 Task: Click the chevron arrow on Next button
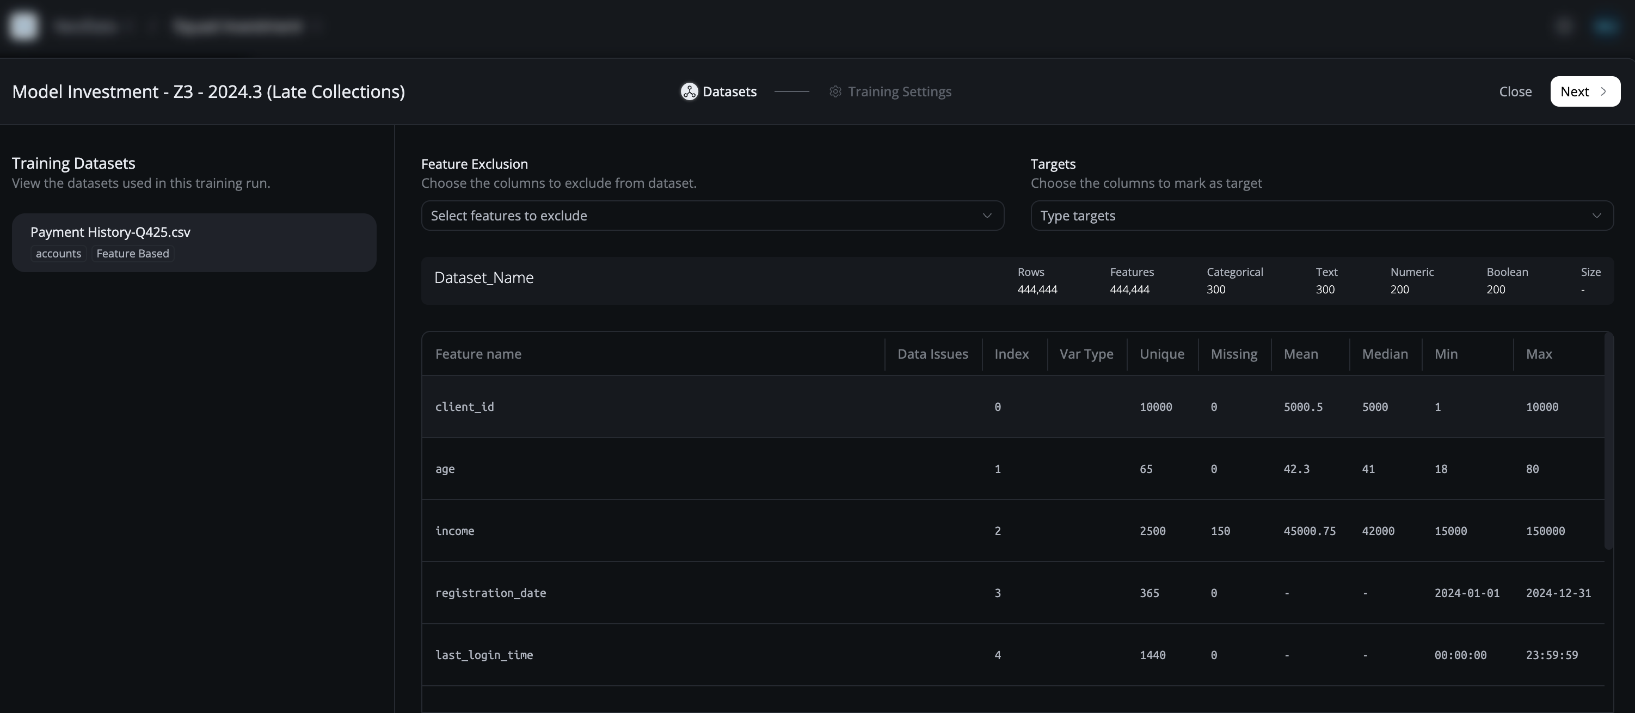click(1604, 91)
